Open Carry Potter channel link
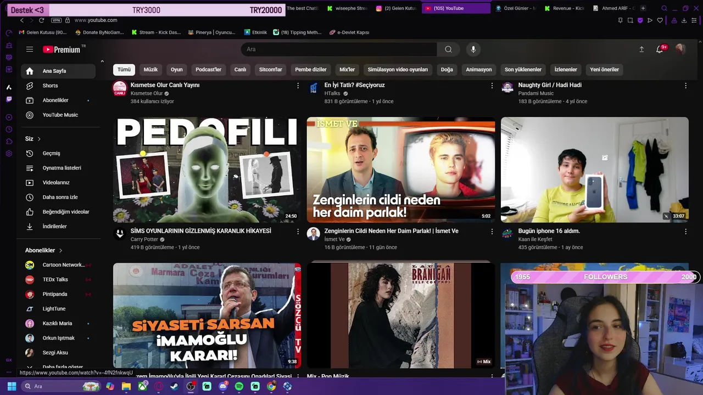Image resolution: width=703 pixels, height=395 pixels. point(144,240)
